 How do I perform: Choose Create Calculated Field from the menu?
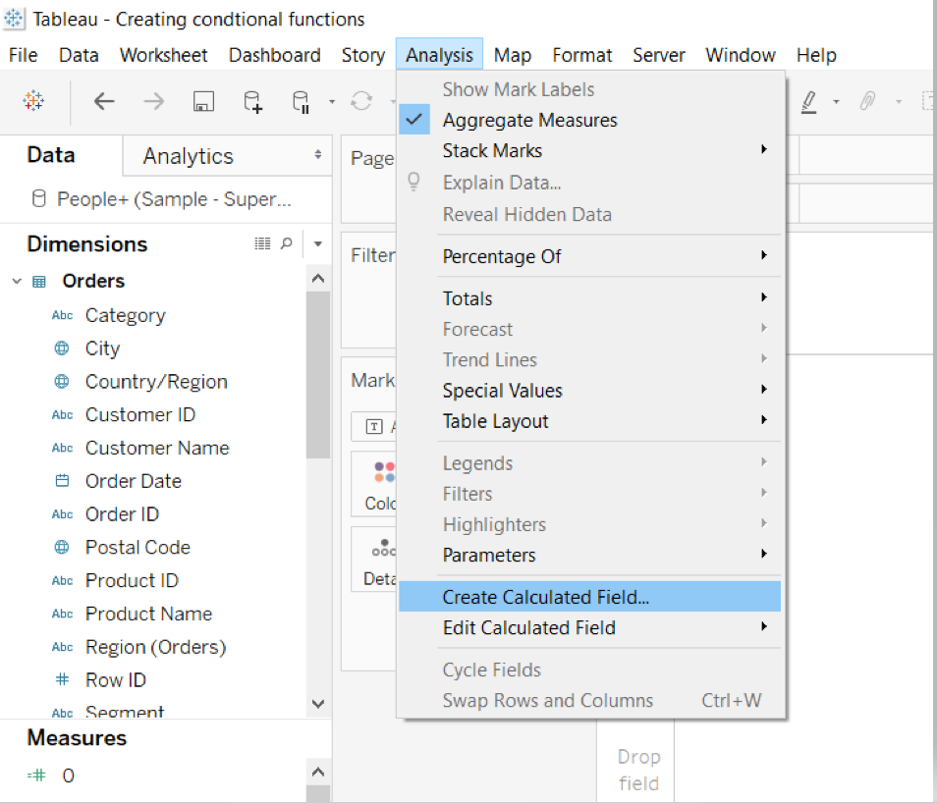point(590,597)
